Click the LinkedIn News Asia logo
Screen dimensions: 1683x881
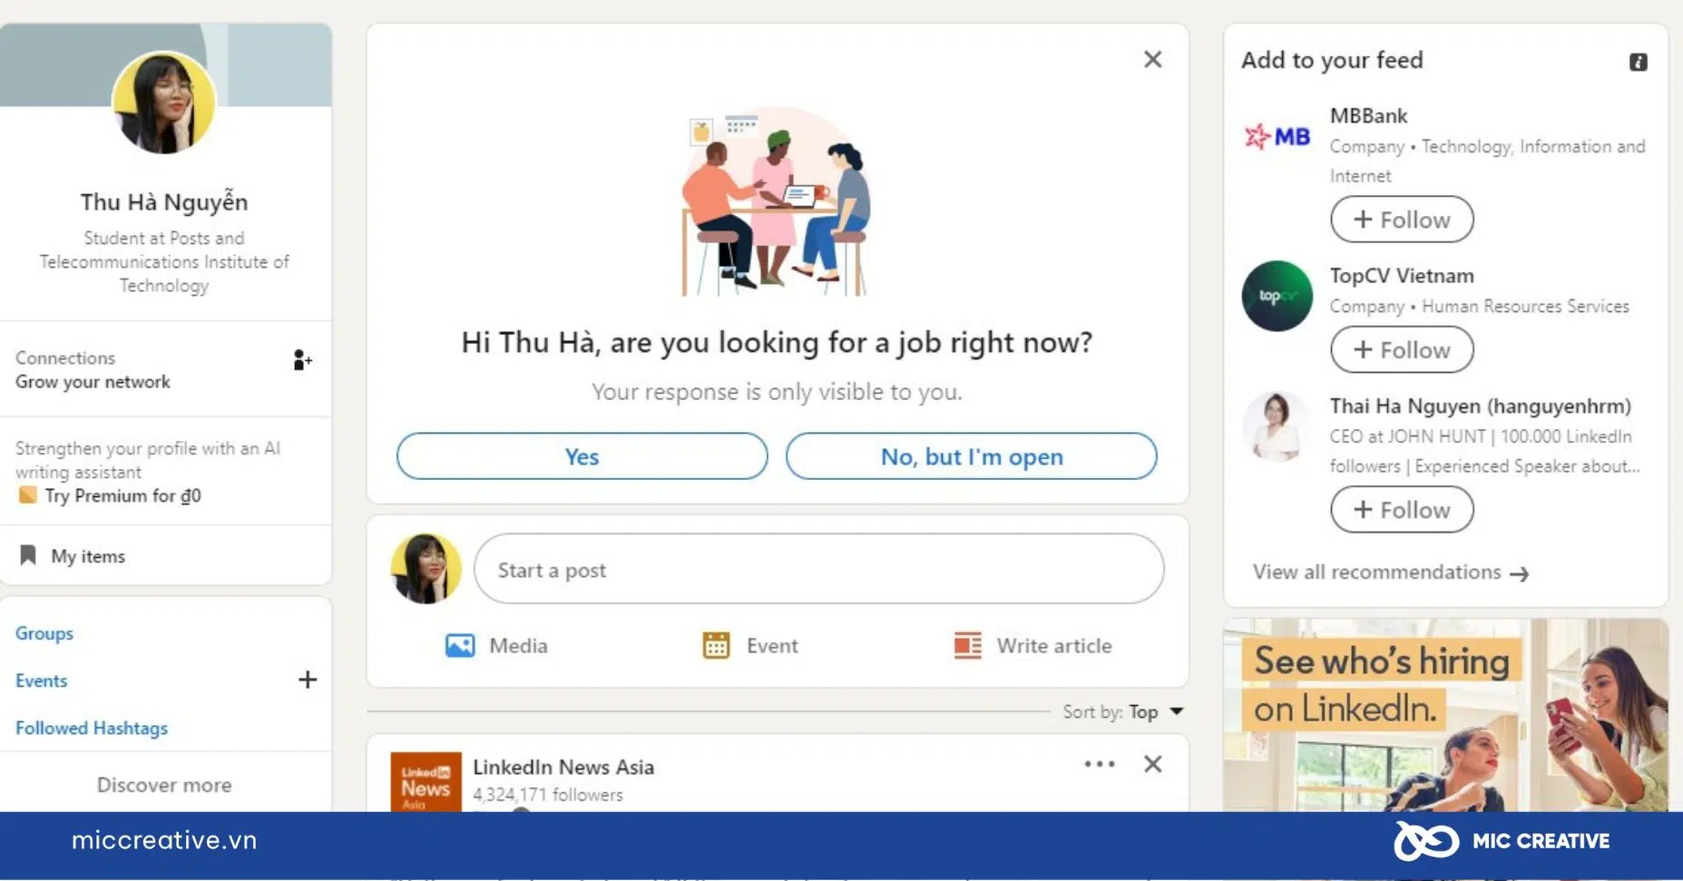426,782
